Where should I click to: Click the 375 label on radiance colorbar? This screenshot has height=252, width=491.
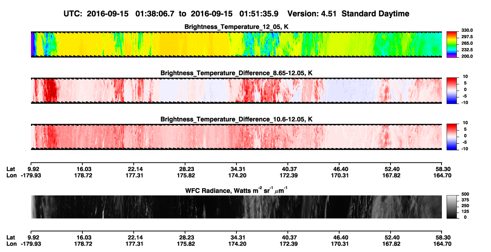[x=465, y=201]
